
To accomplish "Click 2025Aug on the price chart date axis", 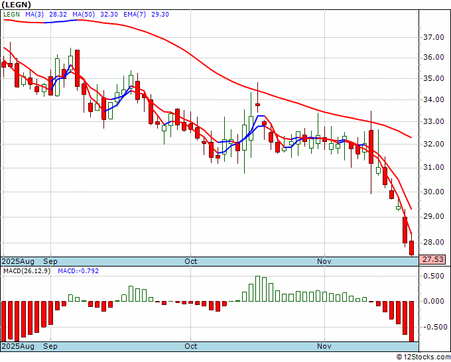I will (18, 261).
